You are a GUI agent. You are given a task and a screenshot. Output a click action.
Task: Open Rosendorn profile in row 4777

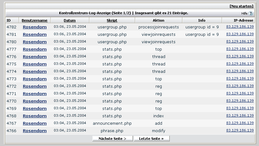[x=35, y=49]
